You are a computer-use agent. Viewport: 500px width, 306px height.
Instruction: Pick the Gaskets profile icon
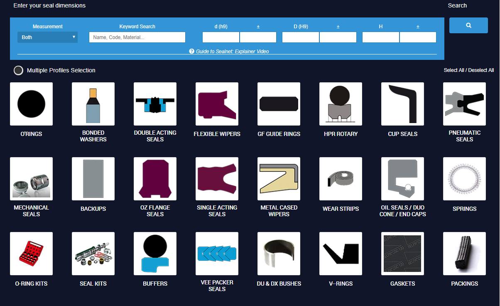point(402,254)
